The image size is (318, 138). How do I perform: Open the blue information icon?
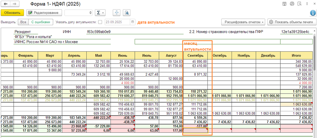pyautogui.click(x=313, y=13)
